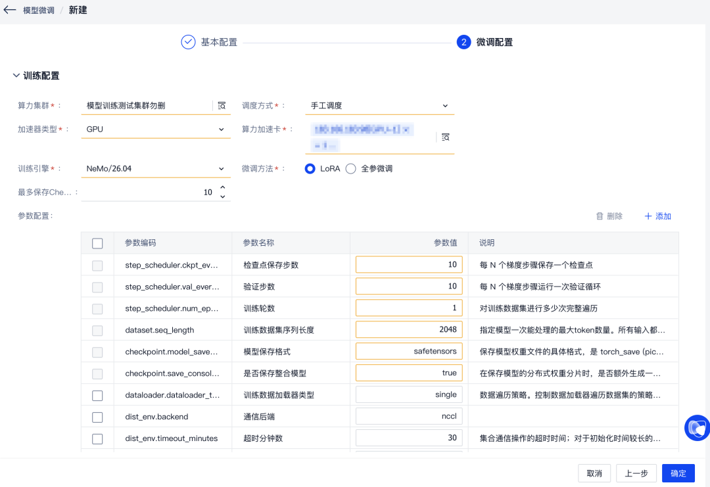The height and width of the screenshot is (487, 710).
Task: Click the 确定 button
Action: tap(678, 473)
